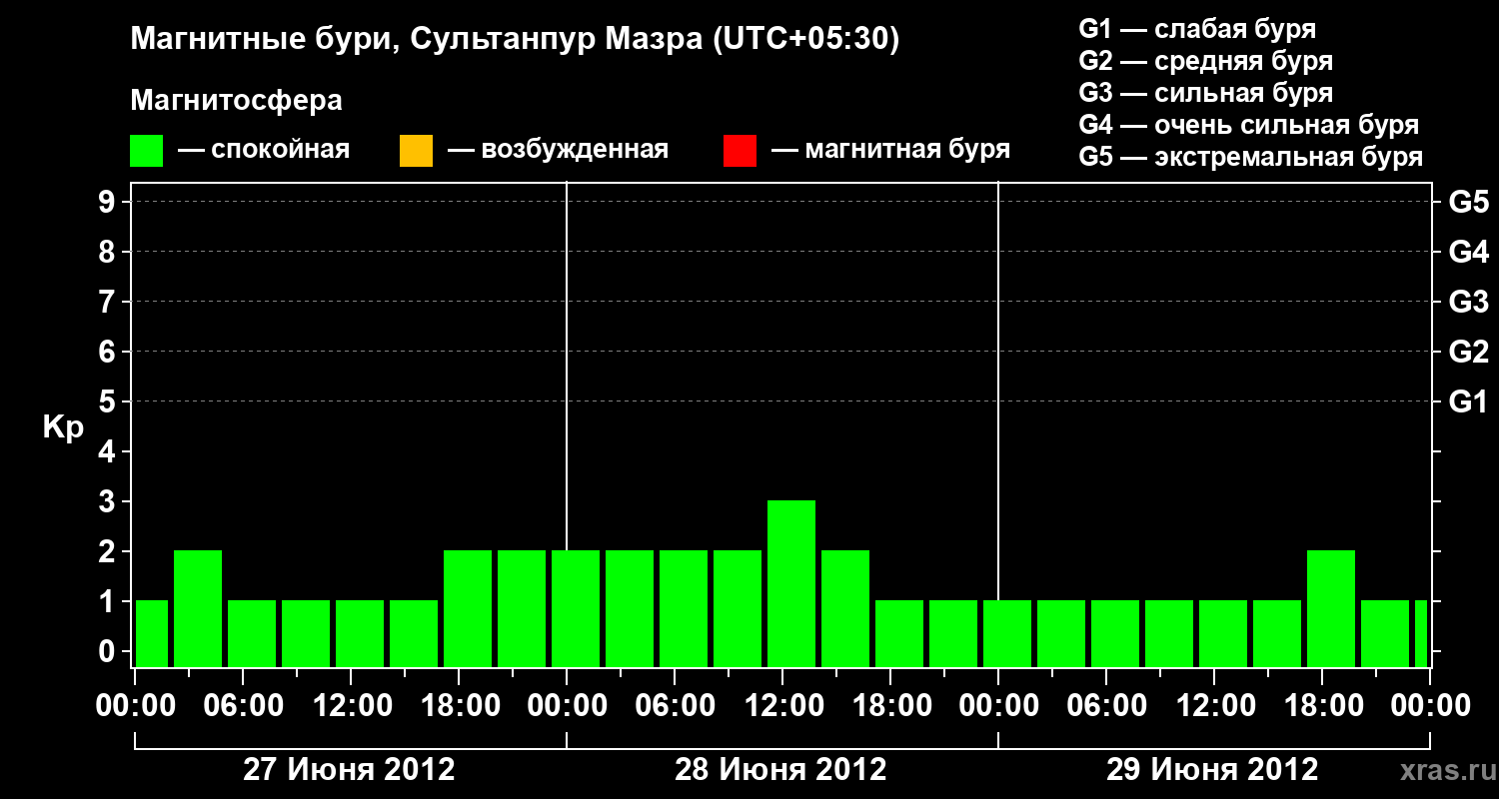Click the G5 label on the right axis
Screen dimensions: 1499x799
pyautogui.click(x=1468, y=202)
